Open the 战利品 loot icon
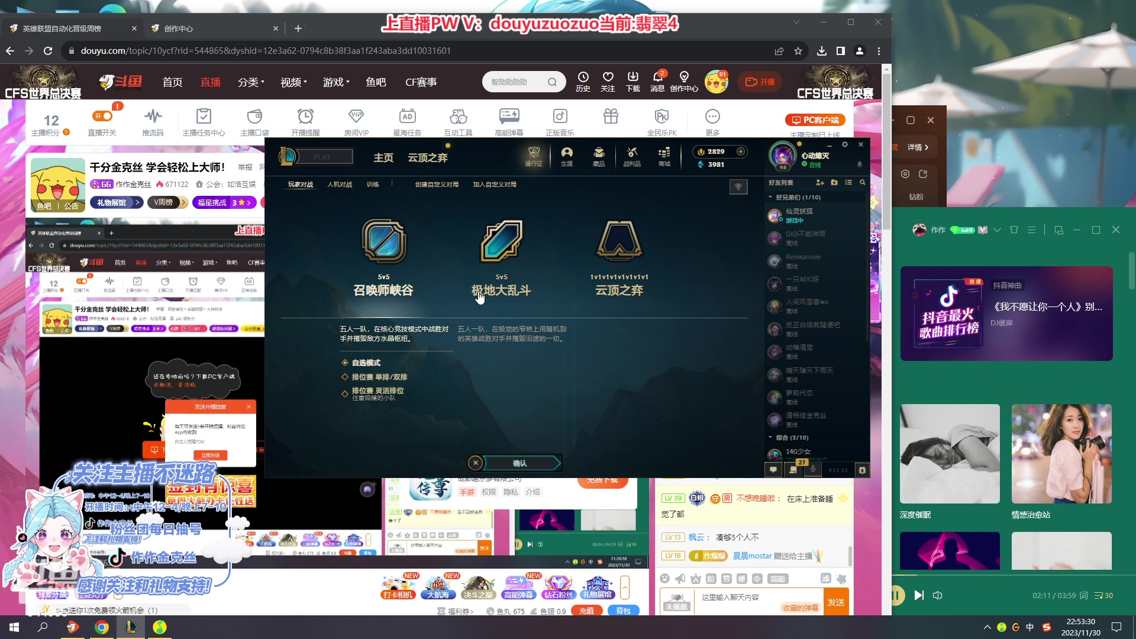 tap(632, 156)
